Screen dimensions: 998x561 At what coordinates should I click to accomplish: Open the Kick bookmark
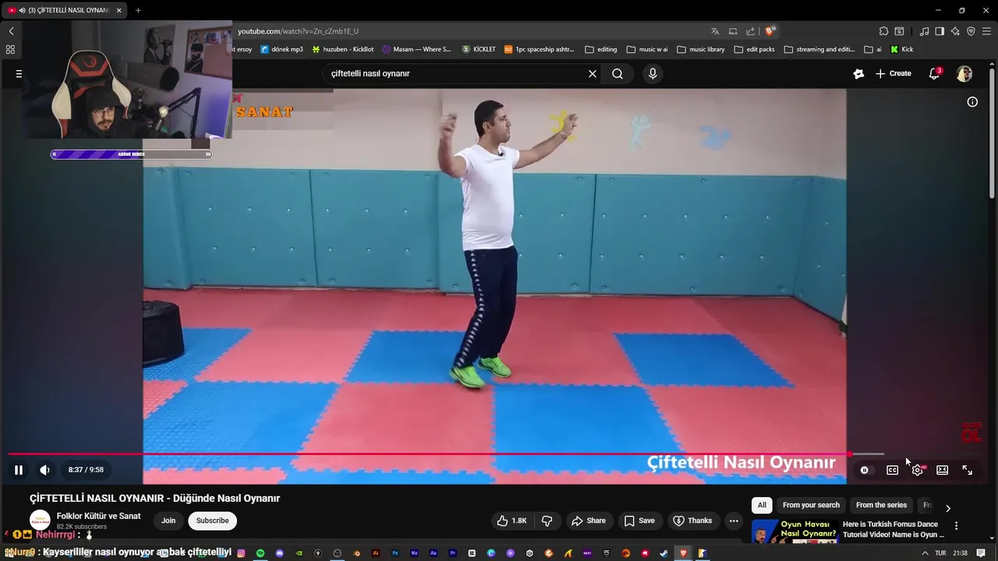(902, 49)
